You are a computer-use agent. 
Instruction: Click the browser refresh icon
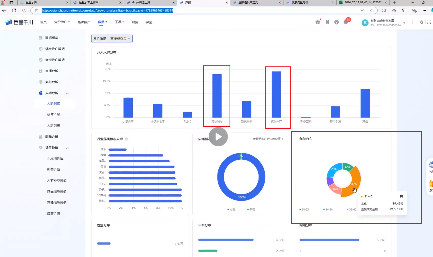[14, 10]
